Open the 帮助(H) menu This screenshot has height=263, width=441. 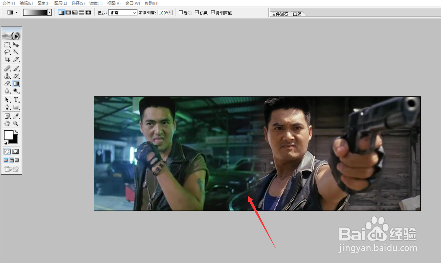(x=151, y=3)
